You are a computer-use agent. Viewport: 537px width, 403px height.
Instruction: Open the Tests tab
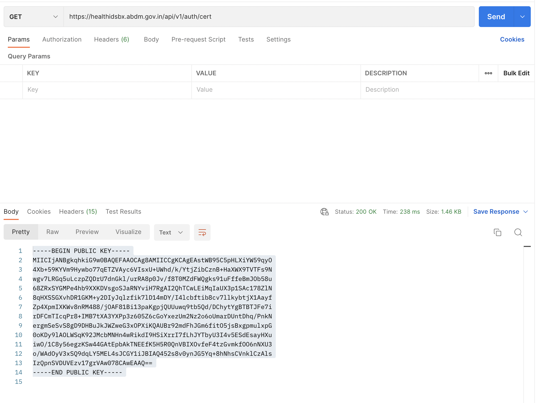246,39
